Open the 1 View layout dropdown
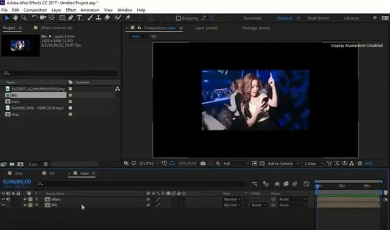Image resolution: width=390 pixels, height=230 pixels. click(314, 164)
